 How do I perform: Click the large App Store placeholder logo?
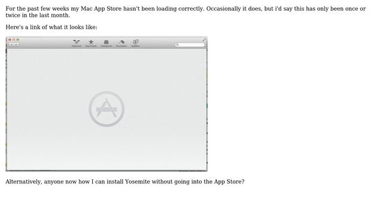(x=107, y=109)
